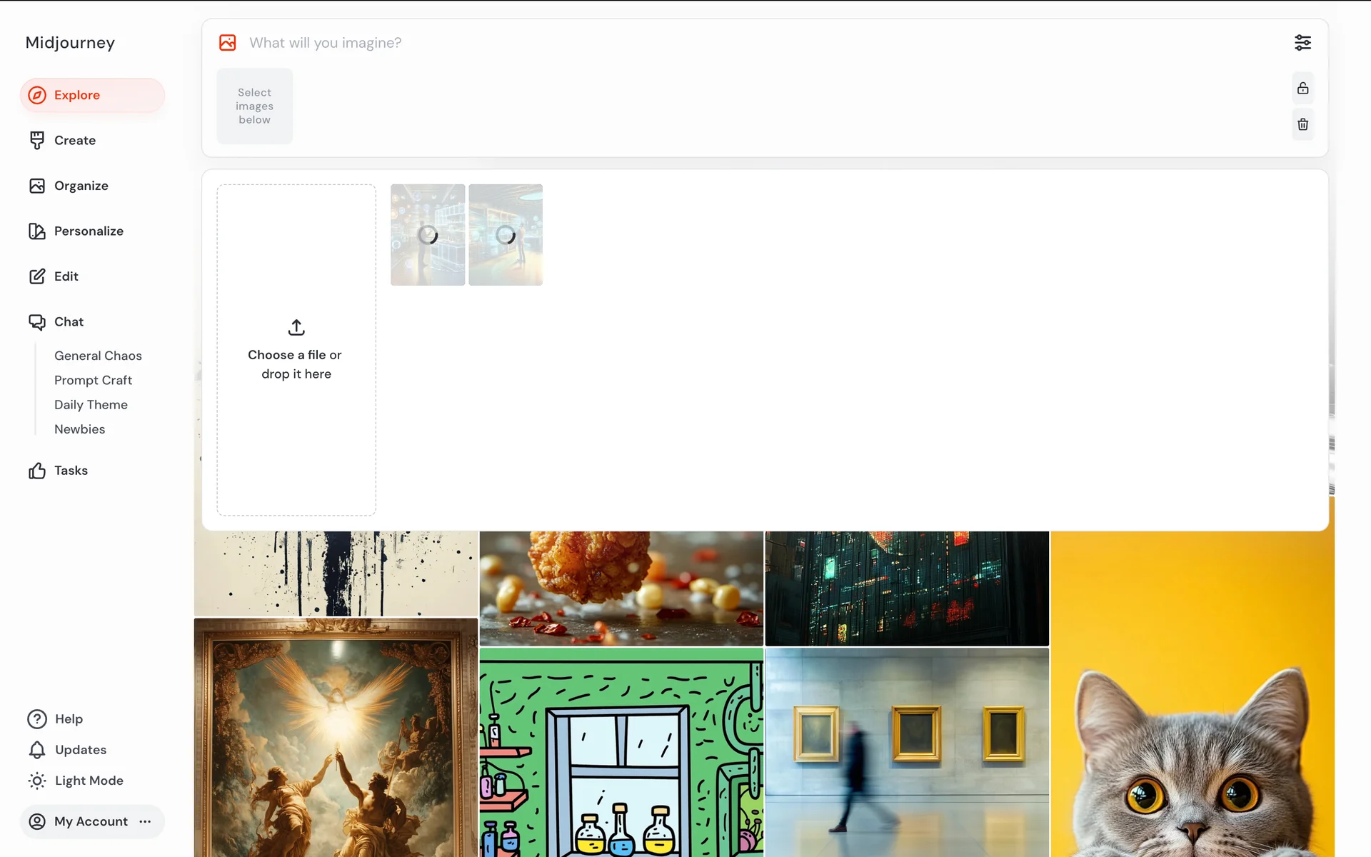Click the image prompt icon in search bar
The width and height of the screenshot is (1371, 857).
click(228, 43)
